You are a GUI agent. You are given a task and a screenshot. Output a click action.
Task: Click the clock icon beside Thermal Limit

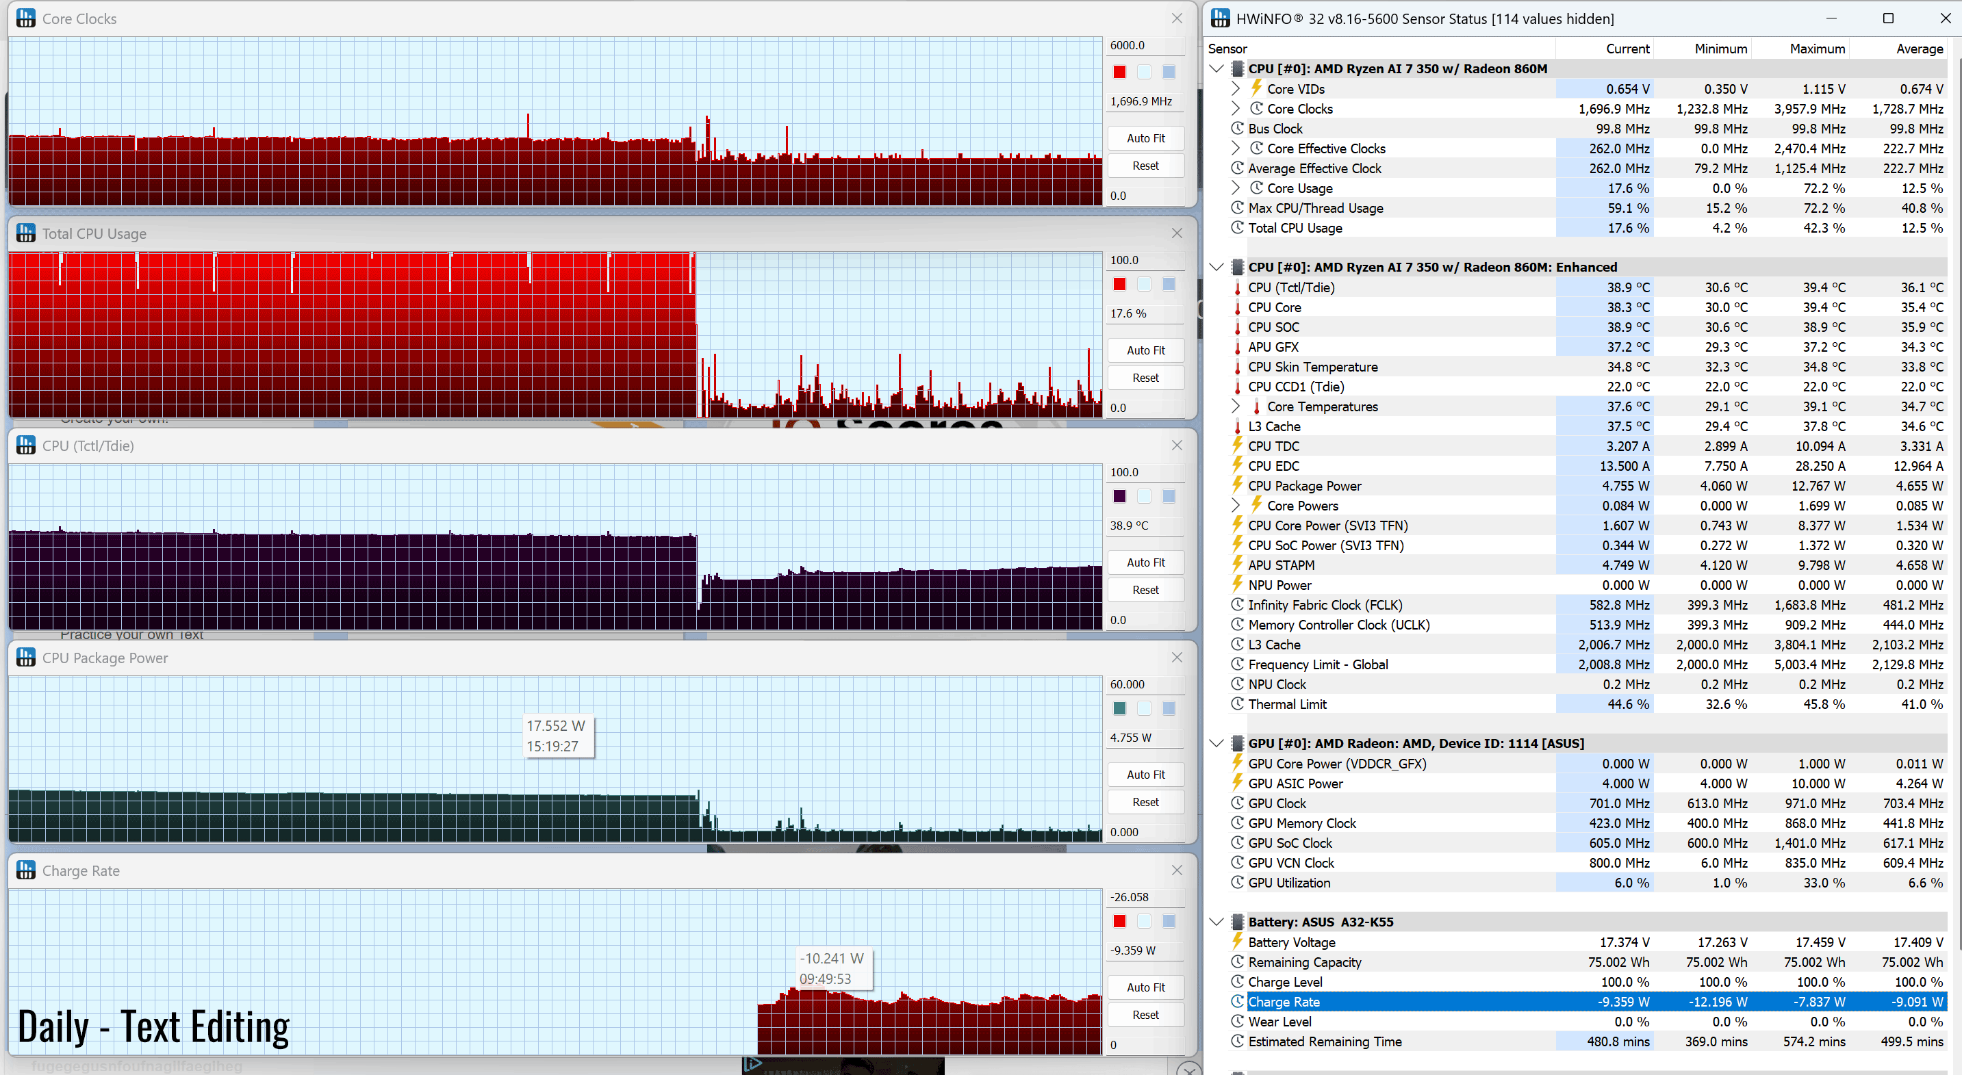1238,703
